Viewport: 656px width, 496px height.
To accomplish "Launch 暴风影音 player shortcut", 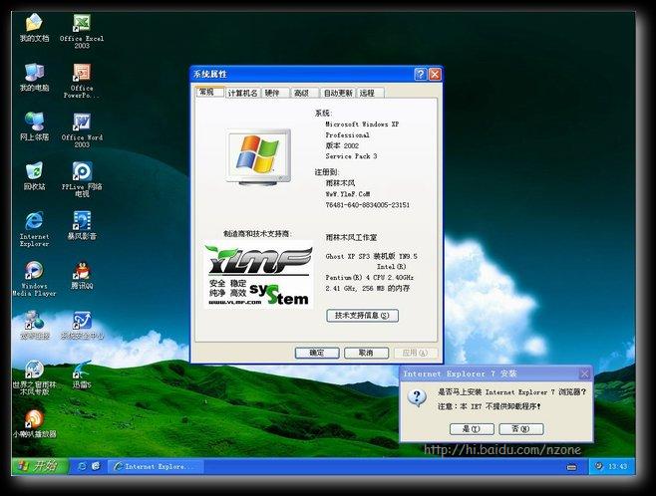I will coord(82,225).
